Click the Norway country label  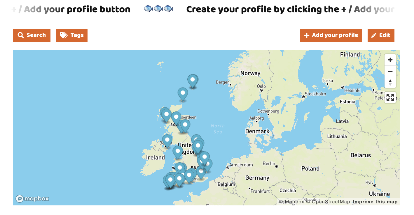[250, 73]
